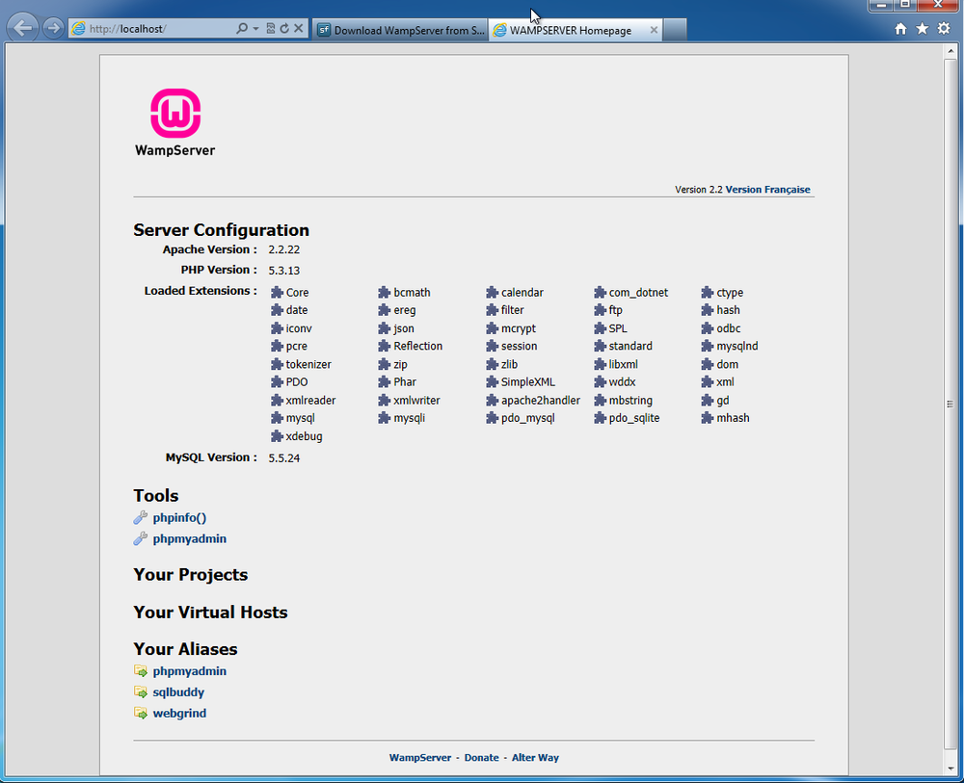
Task: Open the sqlbuddy alias link
Action: (x=178, y=692)
